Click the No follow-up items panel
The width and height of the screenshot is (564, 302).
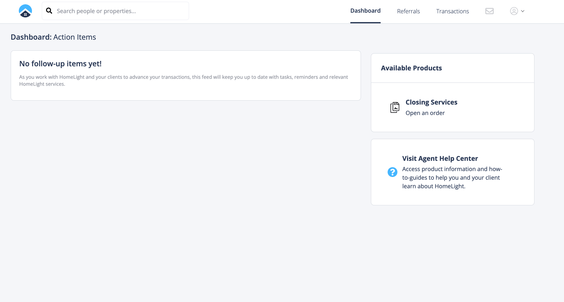(186, 75)
